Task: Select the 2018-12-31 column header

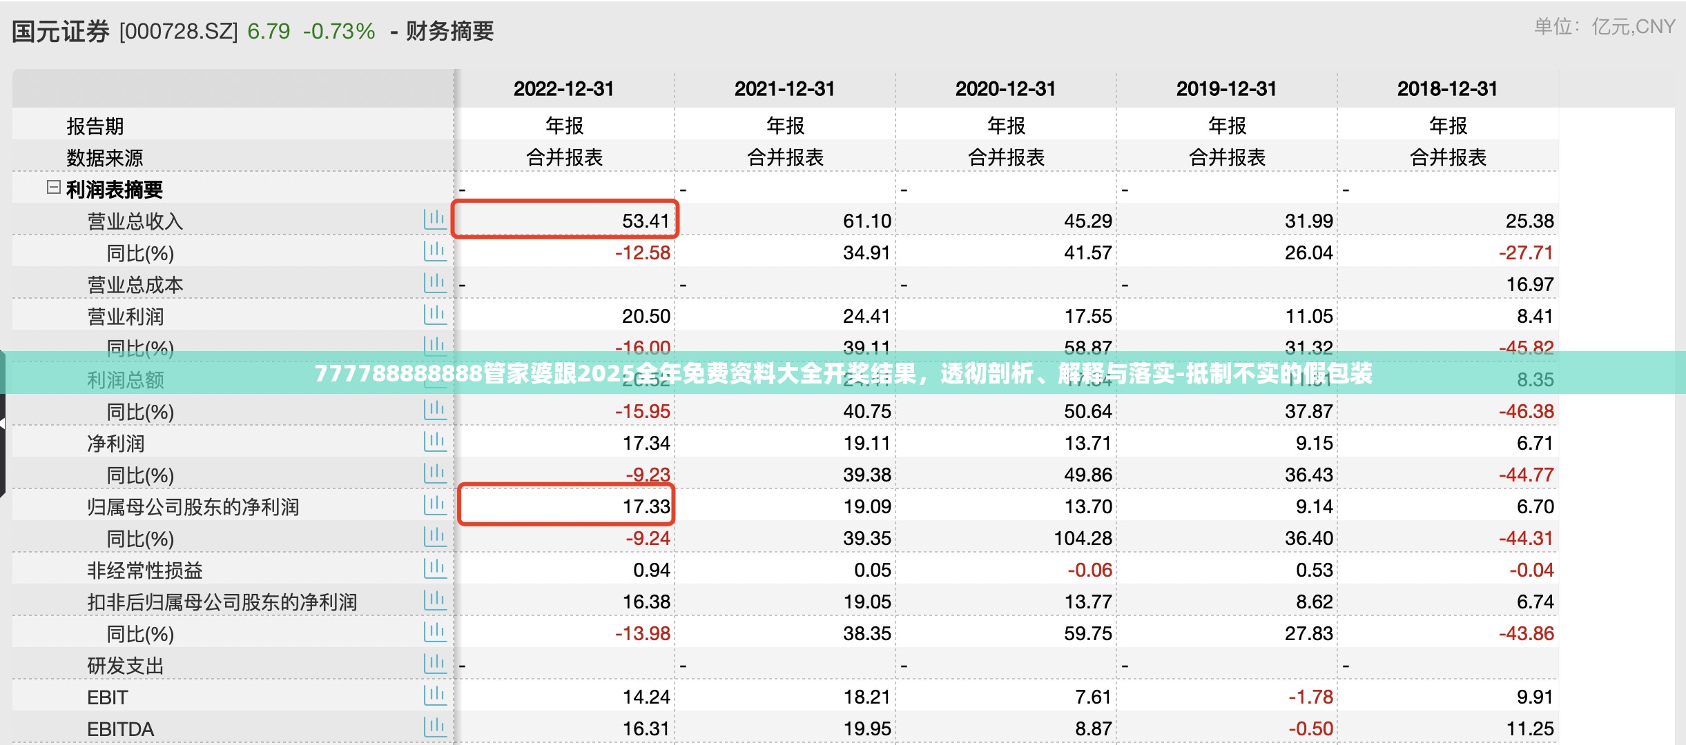Action: (1447, 89)
